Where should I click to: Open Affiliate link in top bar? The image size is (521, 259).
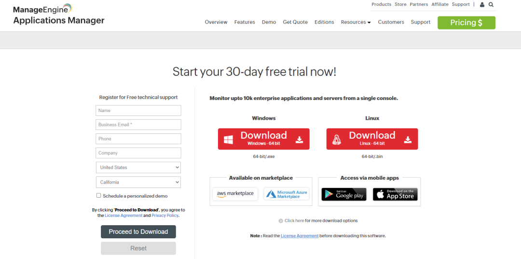coord(440,4)
